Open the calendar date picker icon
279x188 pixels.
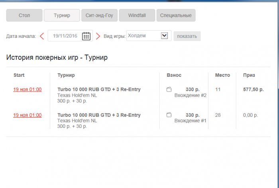click(86, 36)
